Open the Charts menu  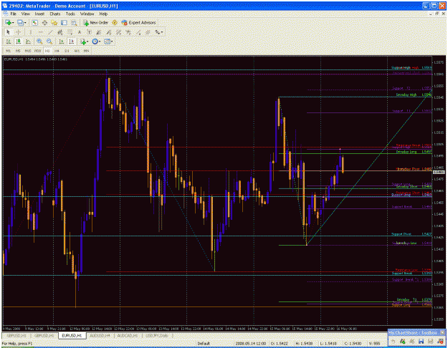(55, 14)
